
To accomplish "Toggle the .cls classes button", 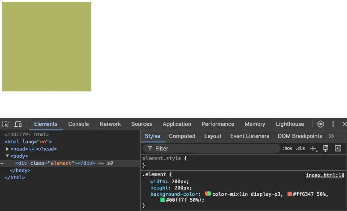I will [x=300, y=148].
